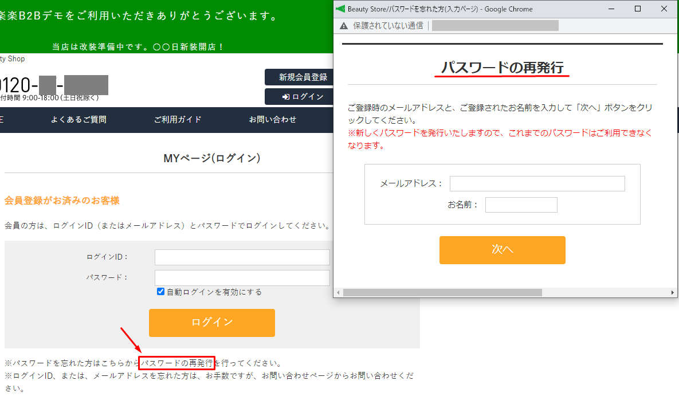Open the パスワードの再発行 link
The height and width of the screenshot is (396, 679).
pos(176,363)
